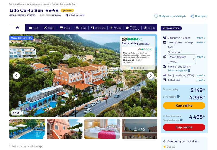Click the map pin Pokaż na mapie
Screen dimensions: 217x150
tap(75, 15)
